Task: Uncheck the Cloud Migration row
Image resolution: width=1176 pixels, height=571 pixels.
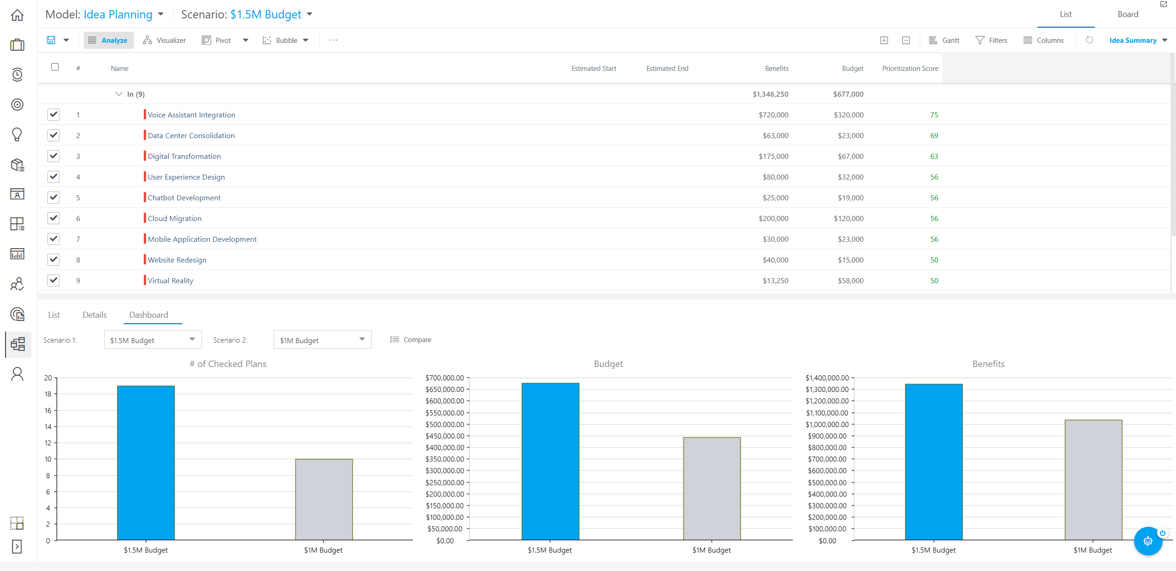Action: click(x=53, y=218)
